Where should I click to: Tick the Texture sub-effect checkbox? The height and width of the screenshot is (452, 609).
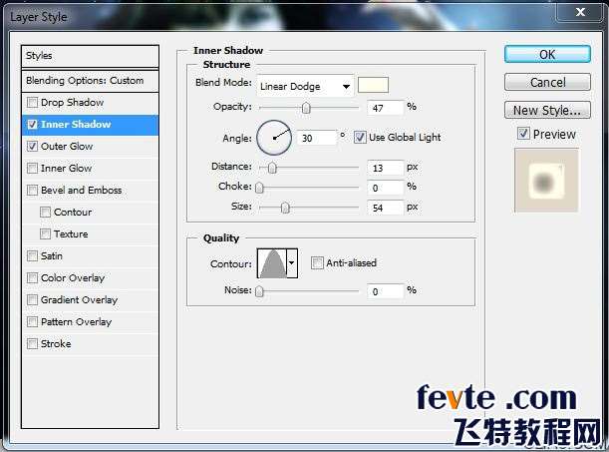tap(45, 233)
